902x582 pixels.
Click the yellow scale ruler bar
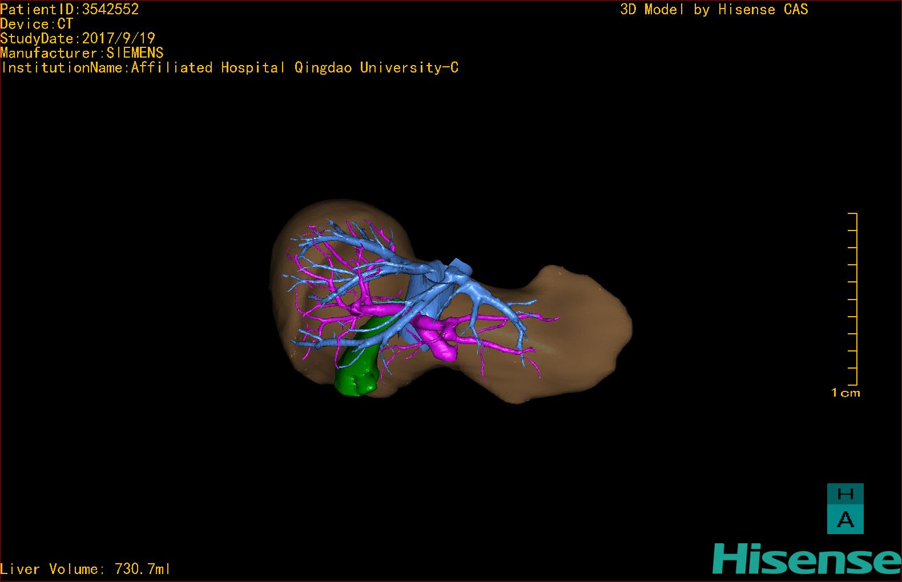[853, 300]
